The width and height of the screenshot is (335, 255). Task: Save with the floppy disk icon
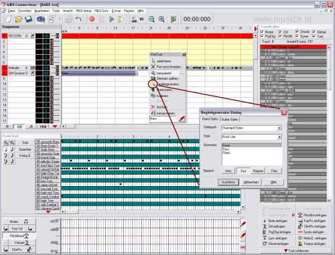pyautogui.click(x=28, y=19)
